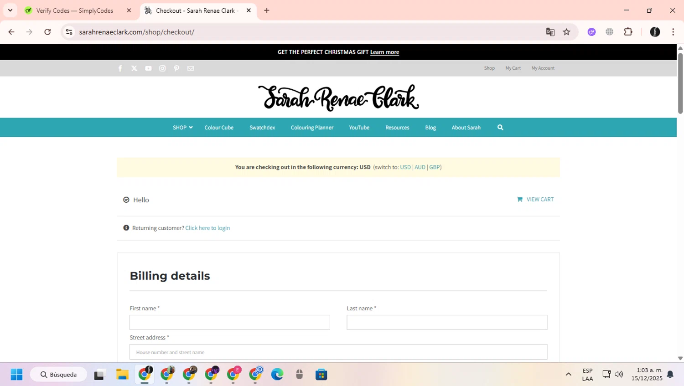
Task: Select the Checkout - Sarah Renae Clark tab
Action: click(197, 10)
